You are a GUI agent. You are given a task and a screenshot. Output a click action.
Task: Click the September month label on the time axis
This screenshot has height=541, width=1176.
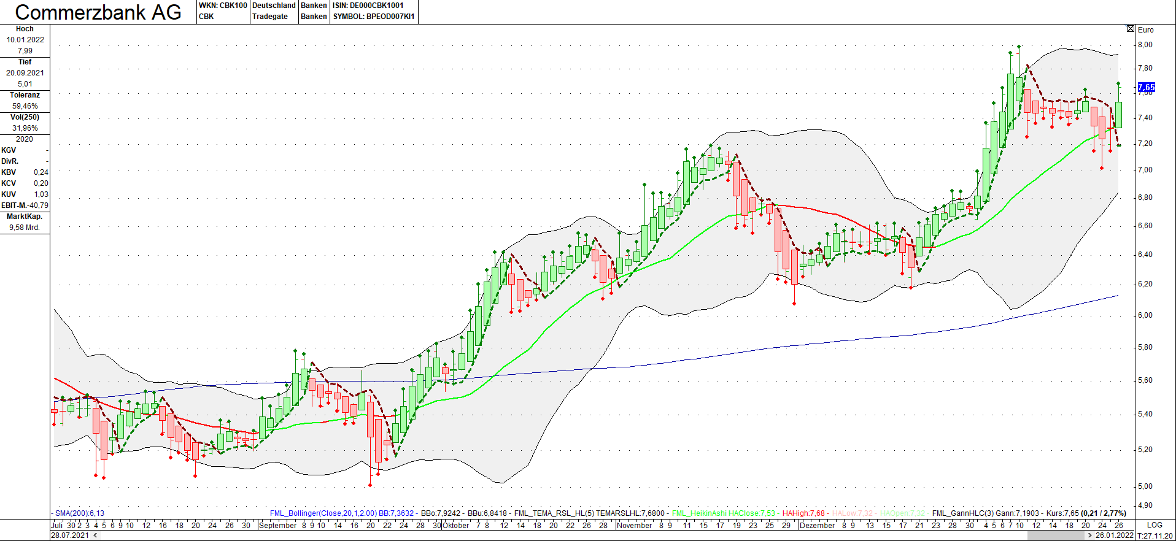click(x=278, y=526)
